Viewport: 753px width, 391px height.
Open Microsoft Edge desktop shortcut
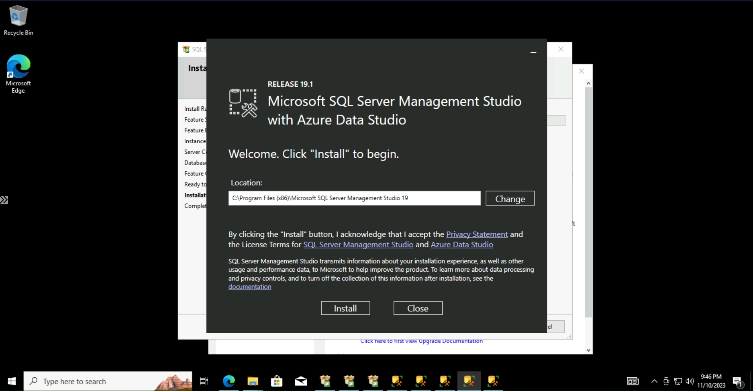click(18, 74)
